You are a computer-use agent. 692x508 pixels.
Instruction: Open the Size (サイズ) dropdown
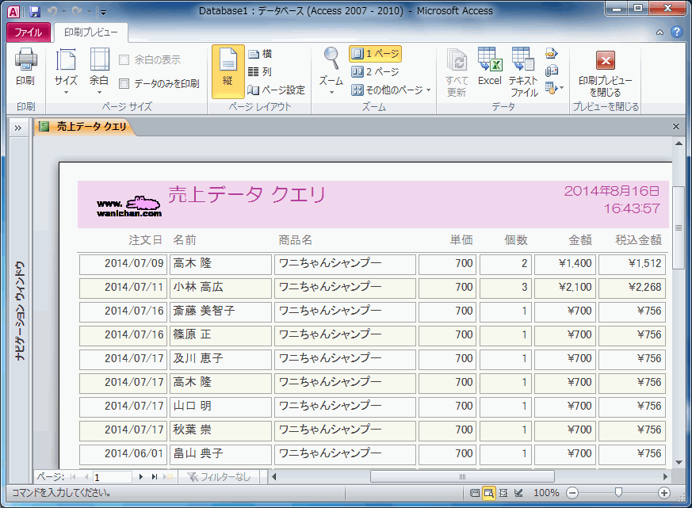(x=66, y=71)
